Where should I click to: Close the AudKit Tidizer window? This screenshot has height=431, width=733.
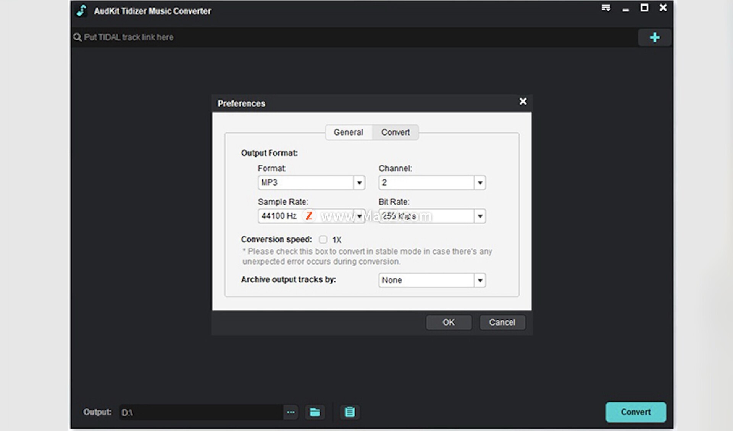point(663,8)
